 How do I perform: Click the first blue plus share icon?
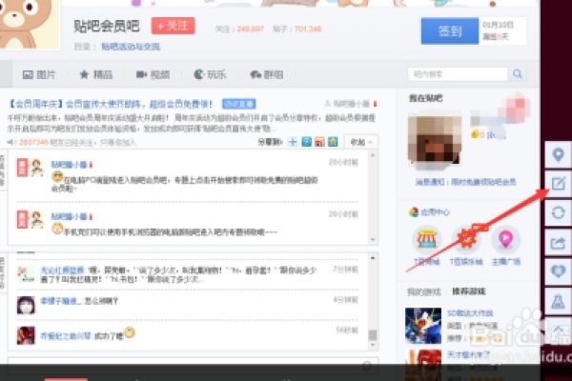pyautogui.click(x=293, y=142)
